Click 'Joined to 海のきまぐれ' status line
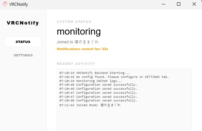Screen dimensions: 202x131 pos(78,42)
